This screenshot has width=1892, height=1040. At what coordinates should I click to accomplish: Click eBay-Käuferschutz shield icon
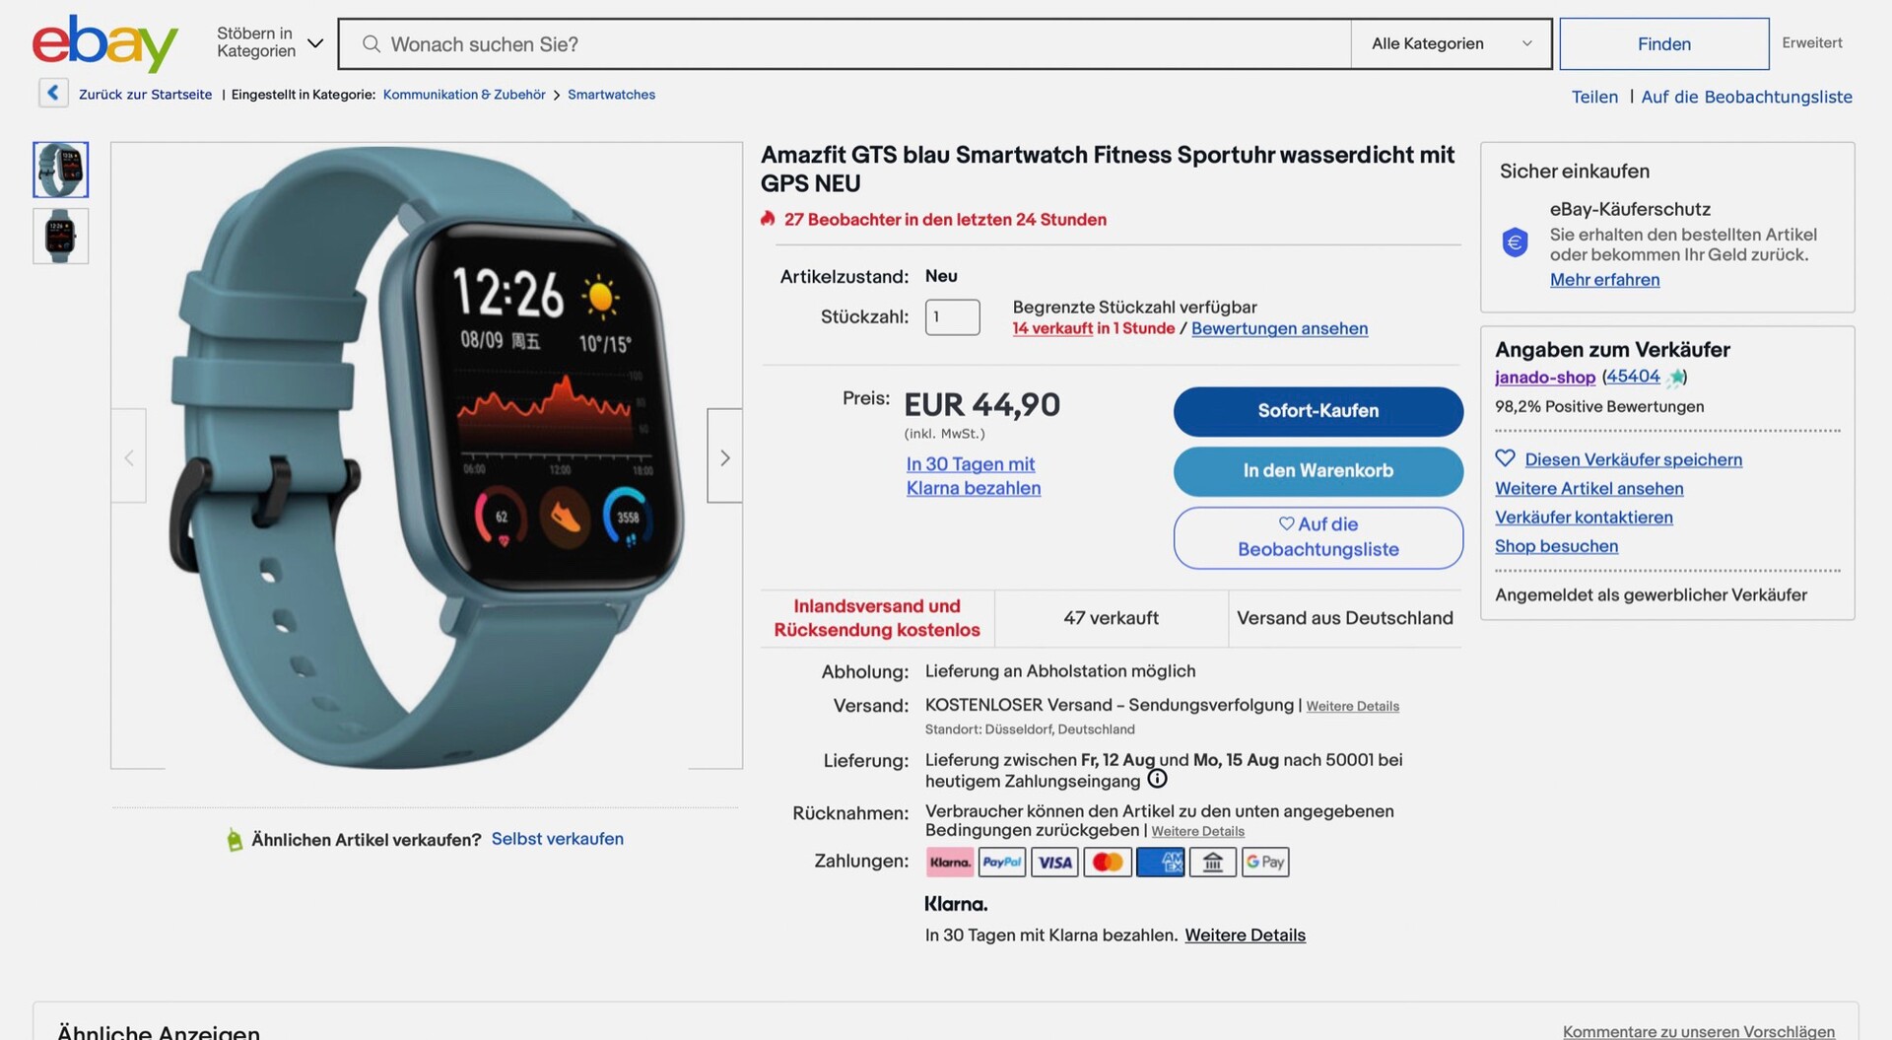coord(1515,242)
